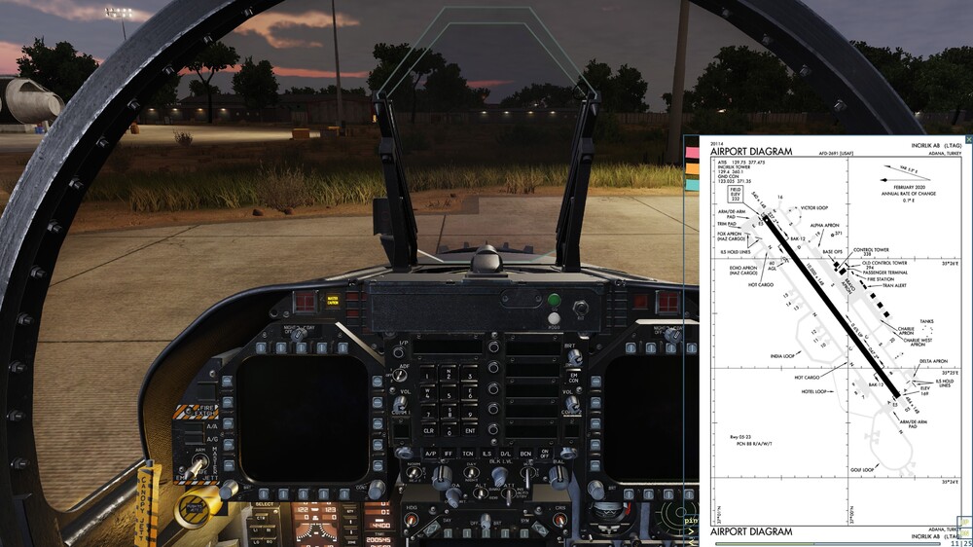Flip the HUD ATT selector switch

[x=508, y=495]
